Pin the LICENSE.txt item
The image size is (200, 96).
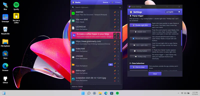click(115, 27)
